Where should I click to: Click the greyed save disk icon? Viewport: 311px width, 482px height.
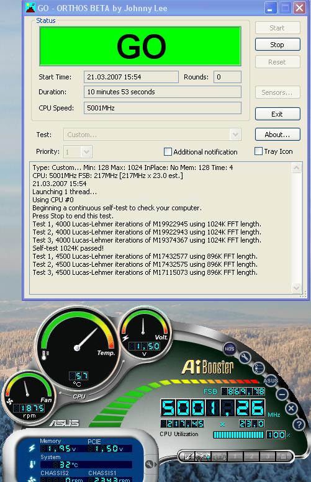[x=283, y=457]
